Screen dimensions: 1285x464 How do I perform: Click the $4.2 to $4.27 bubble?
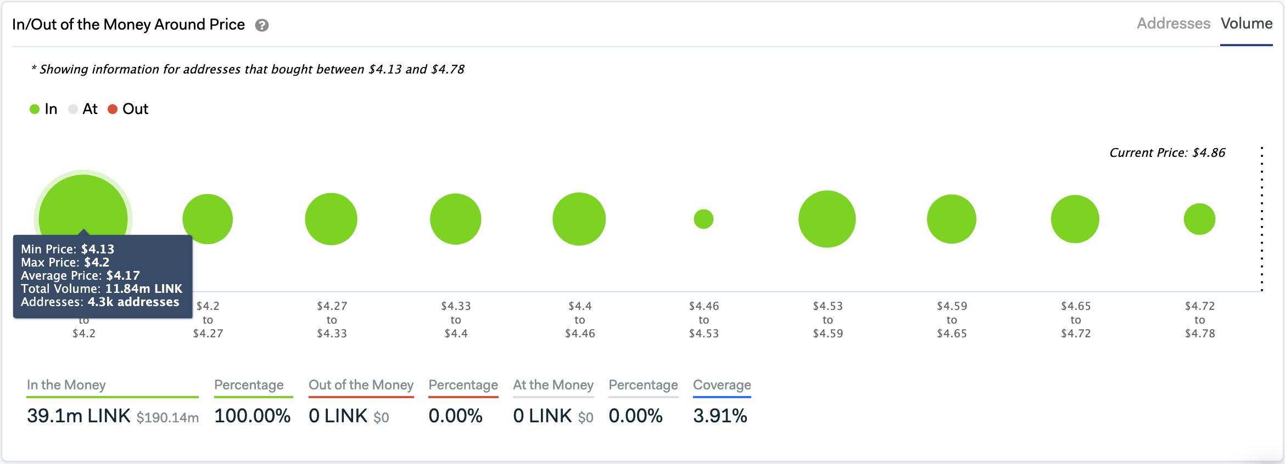(208, 219)
